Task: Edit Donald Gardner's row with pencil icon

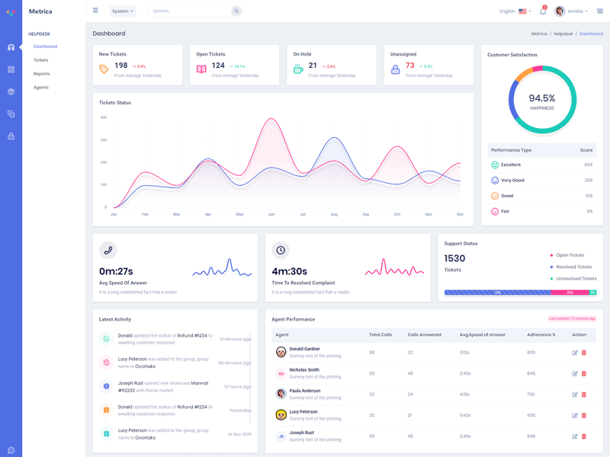Action: click(575, 353)
